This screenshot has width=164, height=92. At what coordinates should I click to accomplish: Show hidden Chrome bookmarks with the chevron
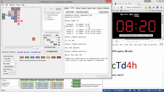146,11
